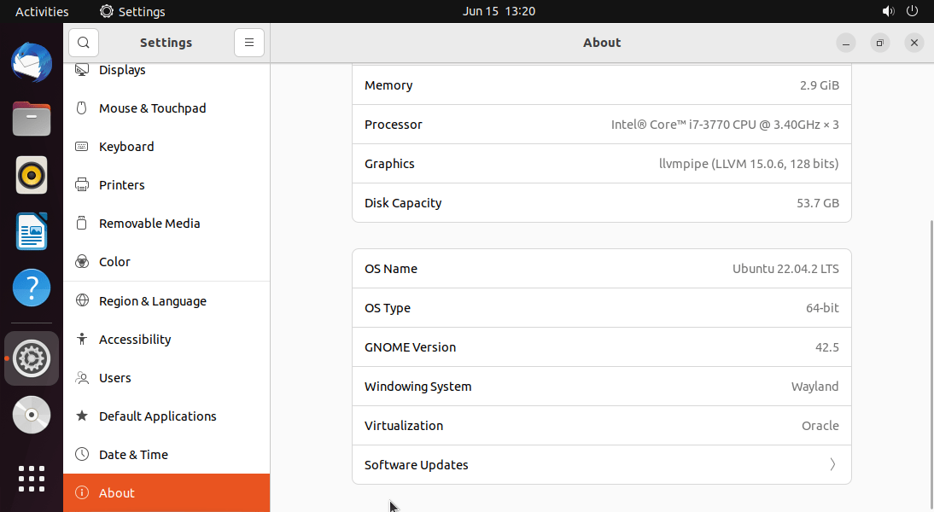
Task: Click the Wayland windowing system value
Action: 814,387
